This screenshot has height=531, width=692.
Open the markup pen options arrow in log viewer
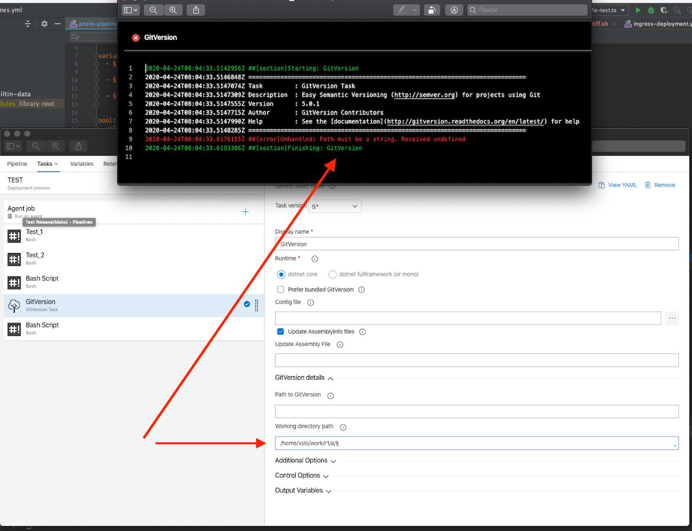pyautogui.click(x=415, y=10)
